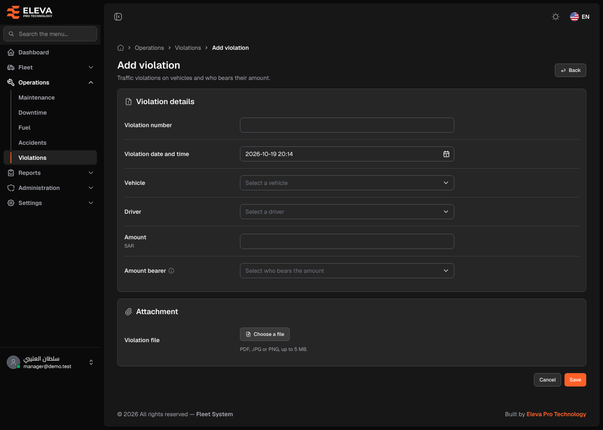
Task: Collapse the Operations menu chevron
Action: pyautogui.click(x=91, y=82)
